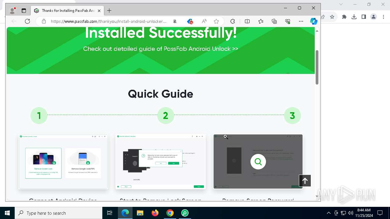Click the page vertical scrollbar thumb
This screenshot has width=390, height=219.
coord(317,67)
